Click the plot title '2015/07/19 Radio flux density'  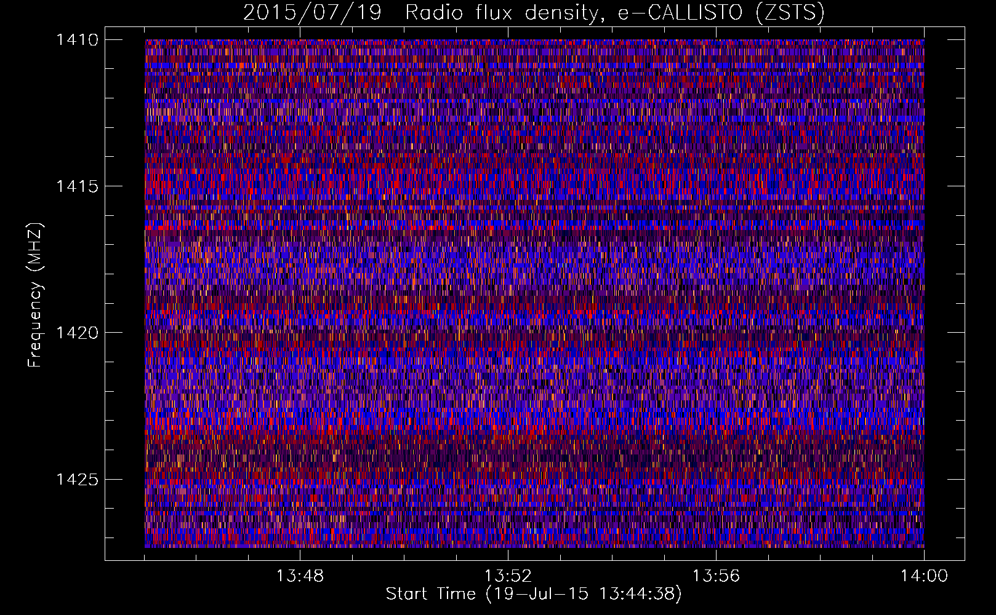(534, 12)
